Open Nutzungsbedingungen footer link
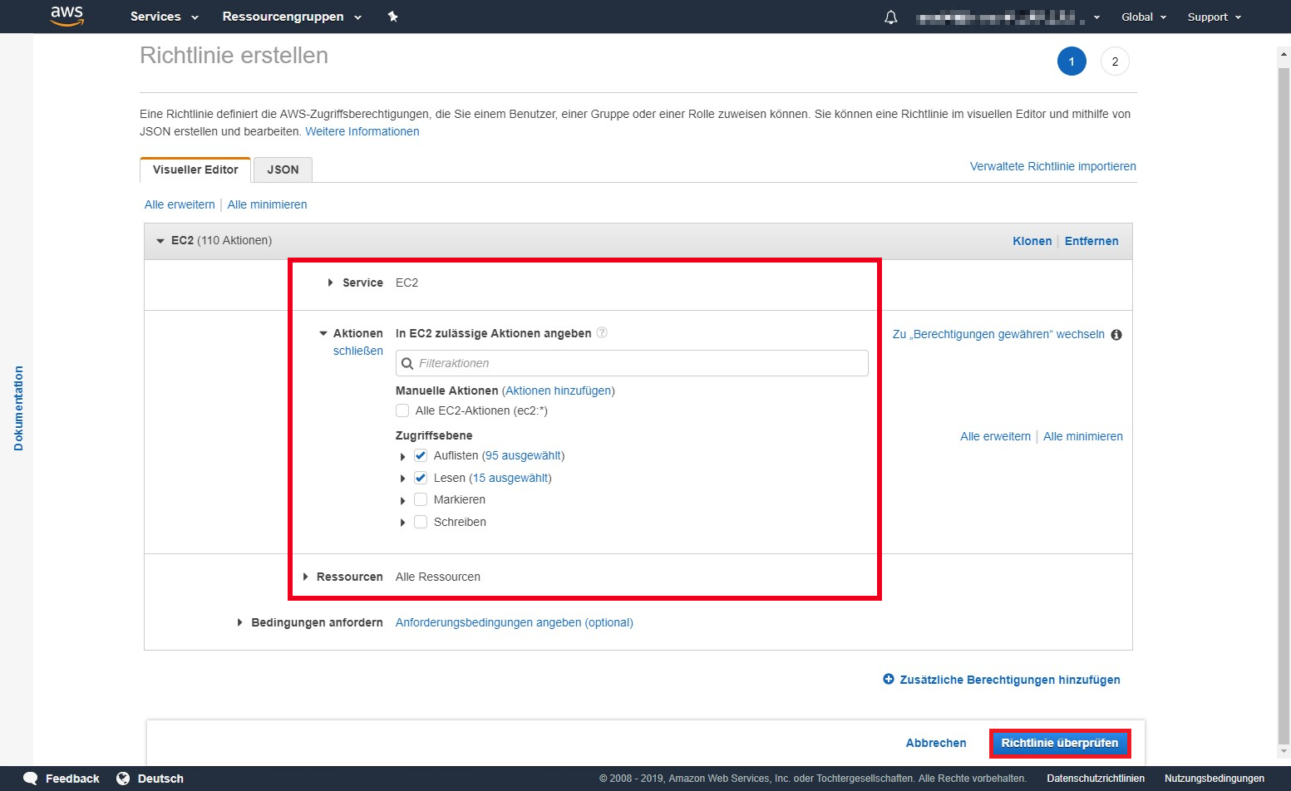The width and height of the screenshot is (1291, 791). coord(1215,779)
